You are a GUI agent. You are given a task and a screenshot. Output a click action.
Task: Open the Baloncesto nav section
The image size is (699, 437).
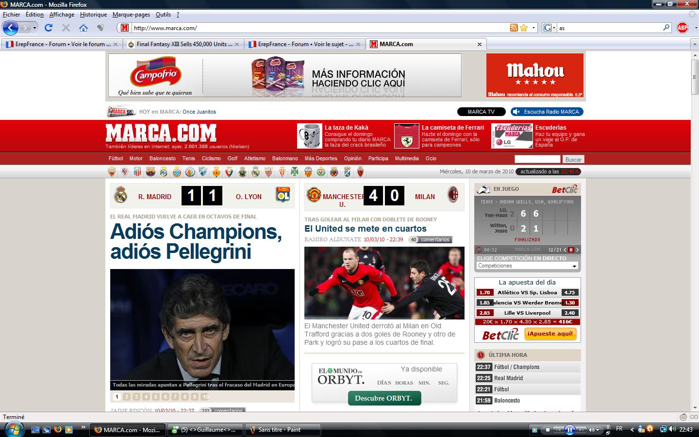163,158
